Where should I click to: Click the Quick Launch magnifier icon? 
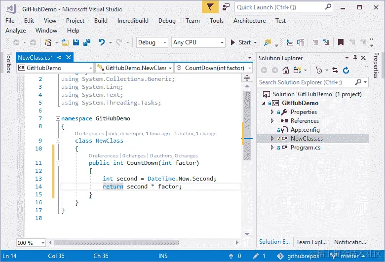pyautogui.click(x=328, y=7)
